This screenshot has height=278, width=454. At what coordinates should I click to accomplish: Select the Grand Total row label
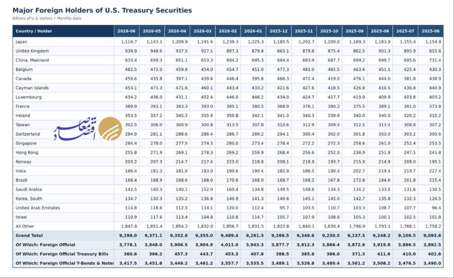(29, 236)
